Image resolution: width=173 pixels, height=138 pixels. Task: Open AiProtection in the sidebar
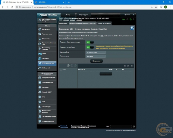(x=47, y=39)
